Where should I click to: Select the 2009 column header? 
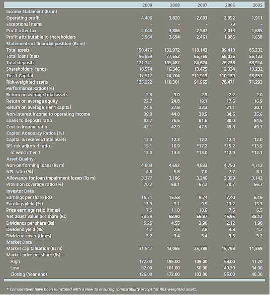click(x=147, y=5)
